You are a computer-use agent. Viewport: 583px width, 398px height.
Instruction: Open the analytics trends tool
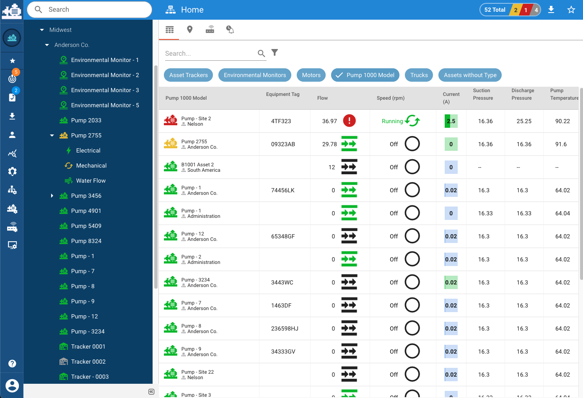tap(12, 153)
